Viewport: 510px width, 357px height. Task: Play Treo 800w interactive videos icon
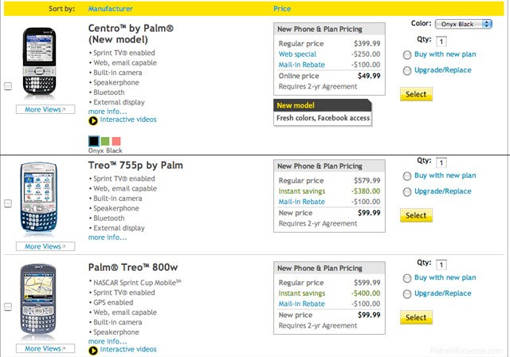(93, 351)
